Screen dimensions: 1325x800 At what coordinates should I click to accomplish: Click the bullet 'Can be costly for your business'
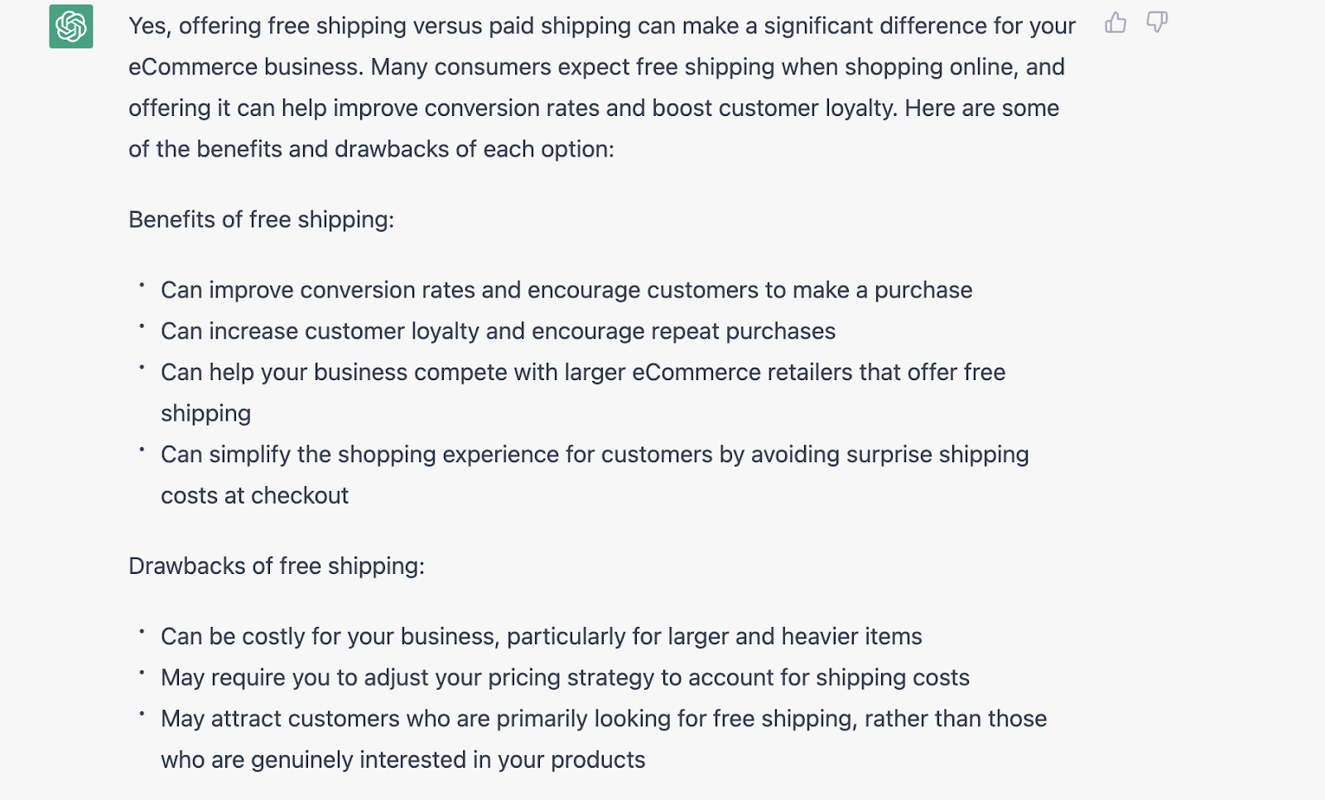(x=542, y=636)
